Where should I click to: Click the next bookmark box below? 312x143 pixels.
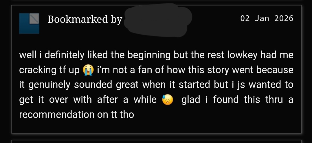pyautogui.click(x=156, y=141)
